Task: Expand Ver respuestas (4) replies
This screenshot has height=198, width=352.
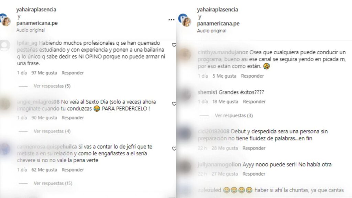Action: (52, 131)
